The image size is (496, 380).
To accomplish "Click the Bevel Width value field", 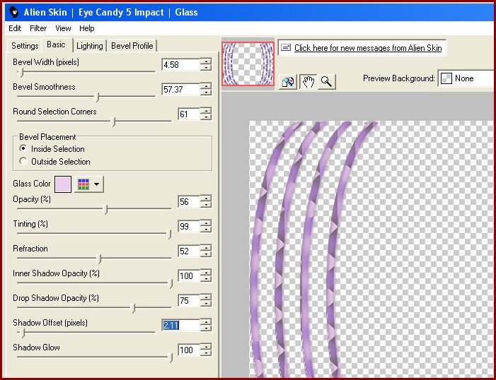I will [x=181, y=65].
